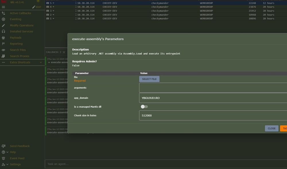Click the 12 hours last checkin cell
The image size is (287, 169).
tap(269, 3)
